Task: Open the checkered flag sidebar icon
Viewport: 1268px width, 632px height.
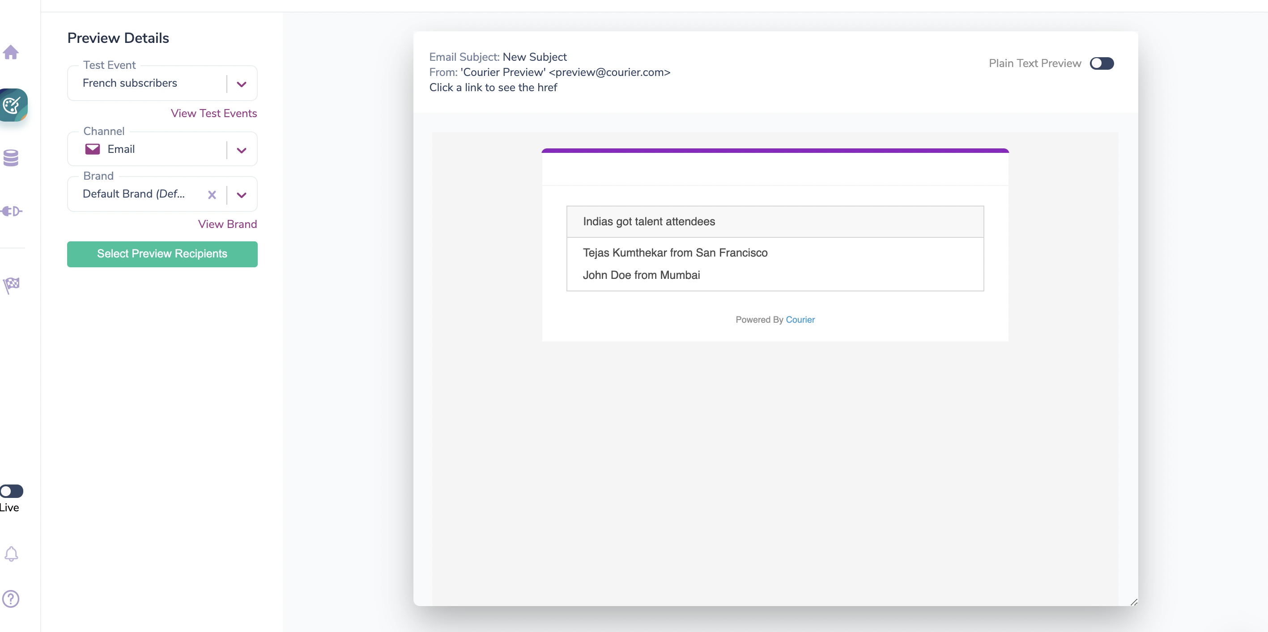Action: click(x=11, y=285)
